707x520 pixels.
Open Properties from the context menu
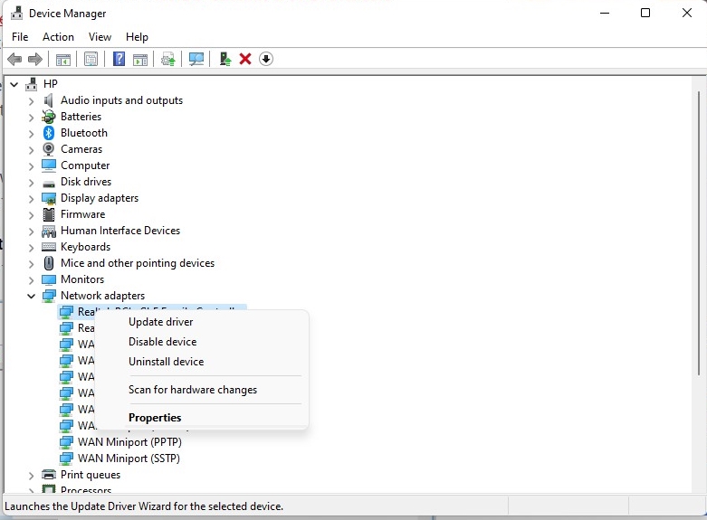[x=155, y=418]
